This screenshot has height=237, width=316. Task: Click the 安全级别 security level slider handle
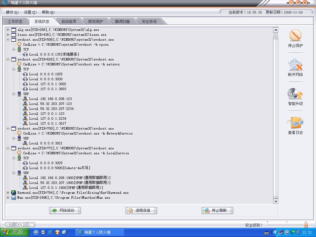pos(306,225)
